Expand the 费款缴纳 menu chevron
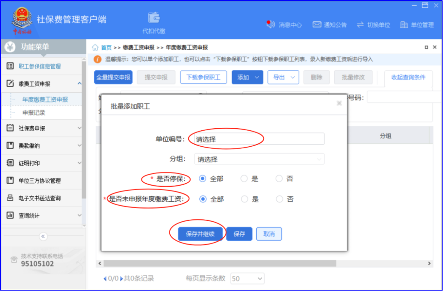 (x=80, y=145)
